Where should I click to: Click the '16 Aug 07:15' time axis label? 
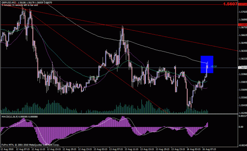point(209,149)
